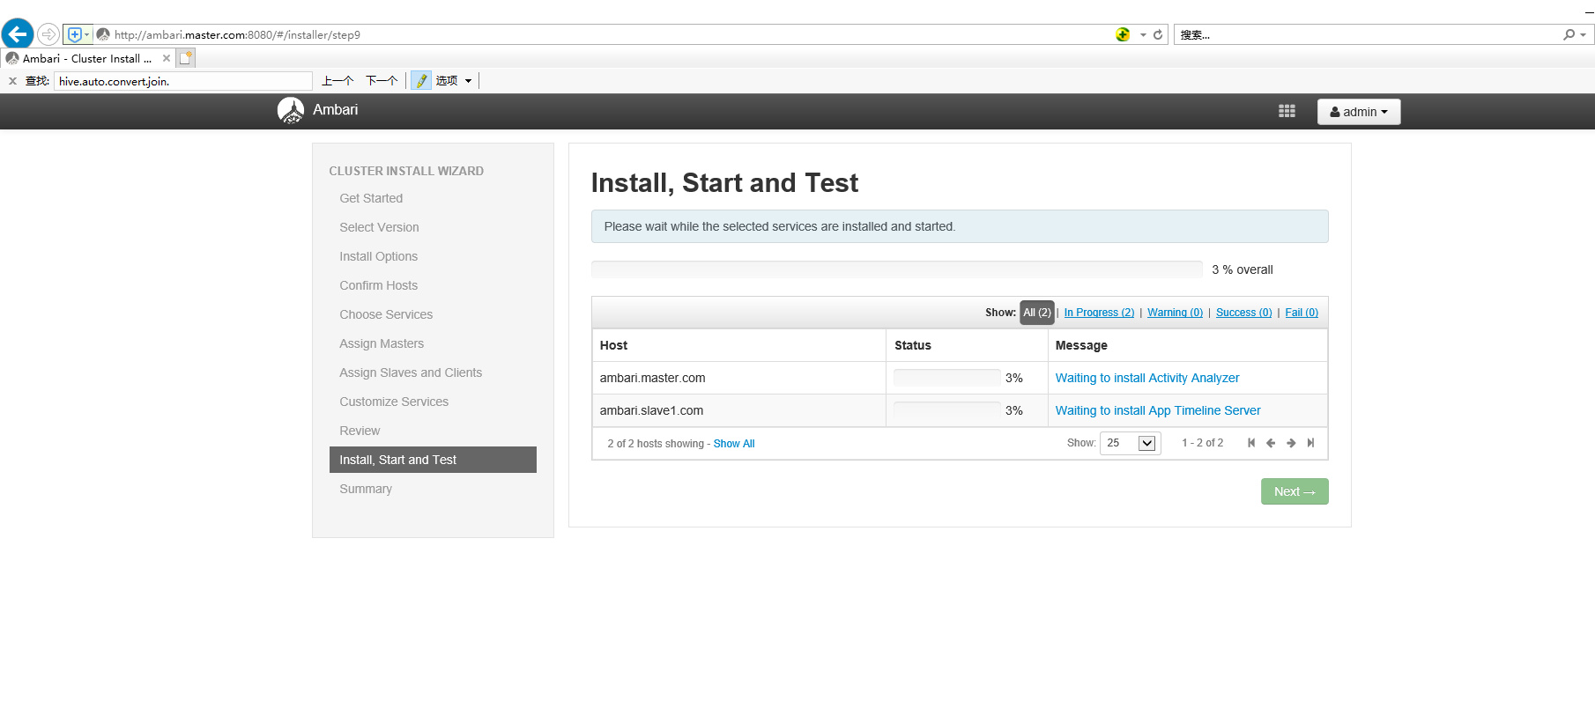
Task: Click the compatibility view icon beside address bar
Action: point(75,34)
